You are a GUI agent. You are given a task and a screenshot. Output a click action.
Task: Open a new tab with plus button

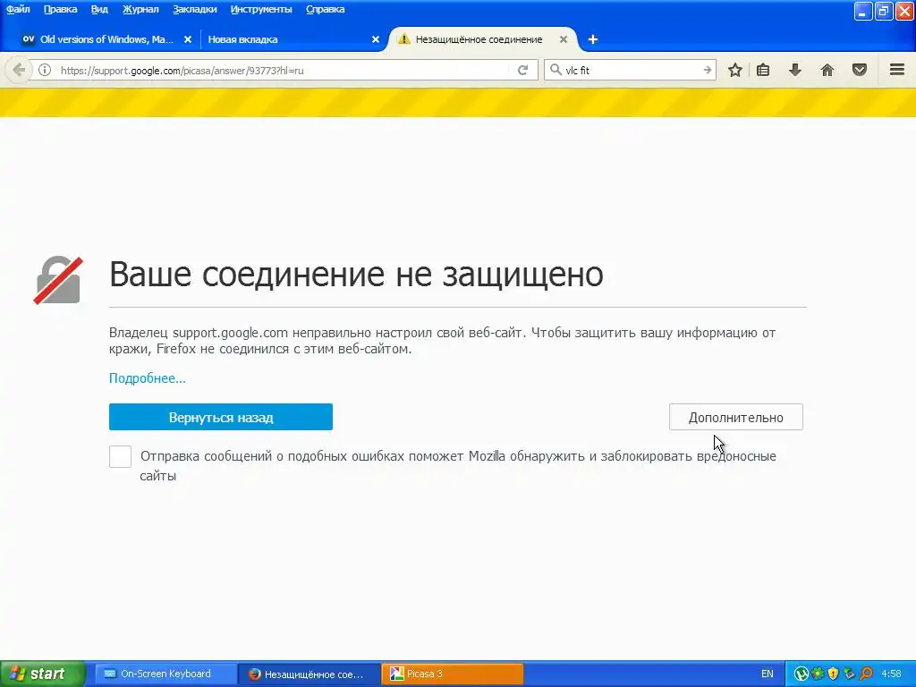click(x=592, y=39)
